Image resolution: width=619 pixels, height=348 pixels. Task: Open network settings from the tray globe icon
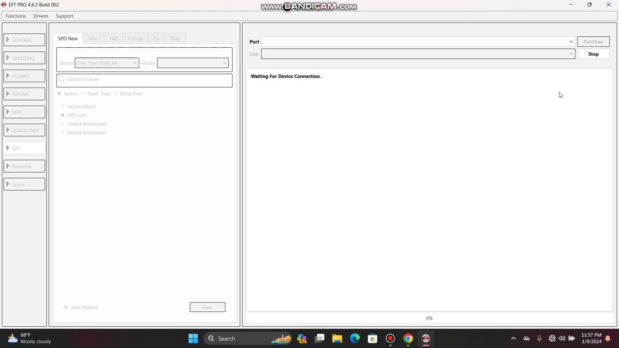pos(552,338)
